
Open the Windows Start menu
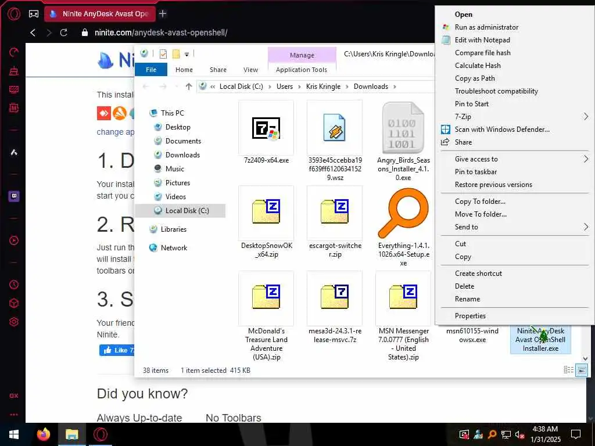click(x=14, y=434)
